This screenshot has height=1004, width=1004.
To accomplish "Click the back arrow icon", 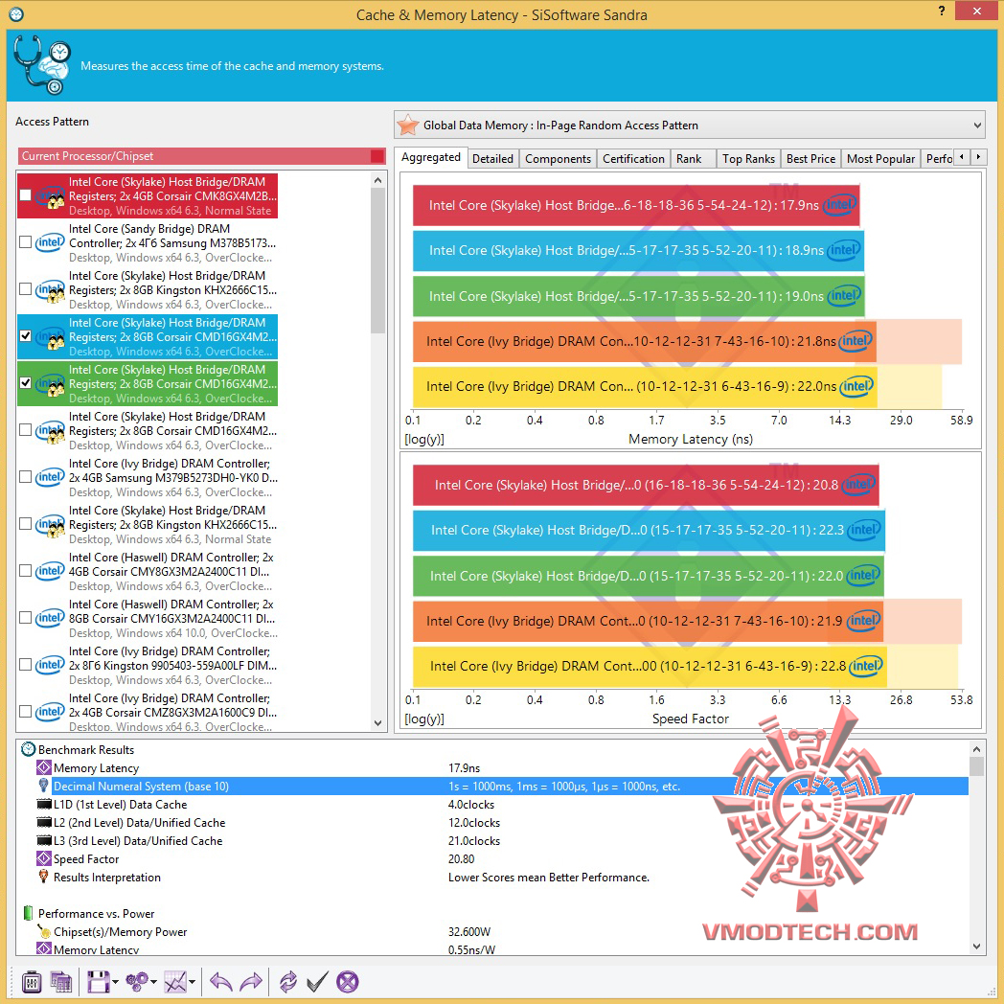I will (x=221, y=982).
